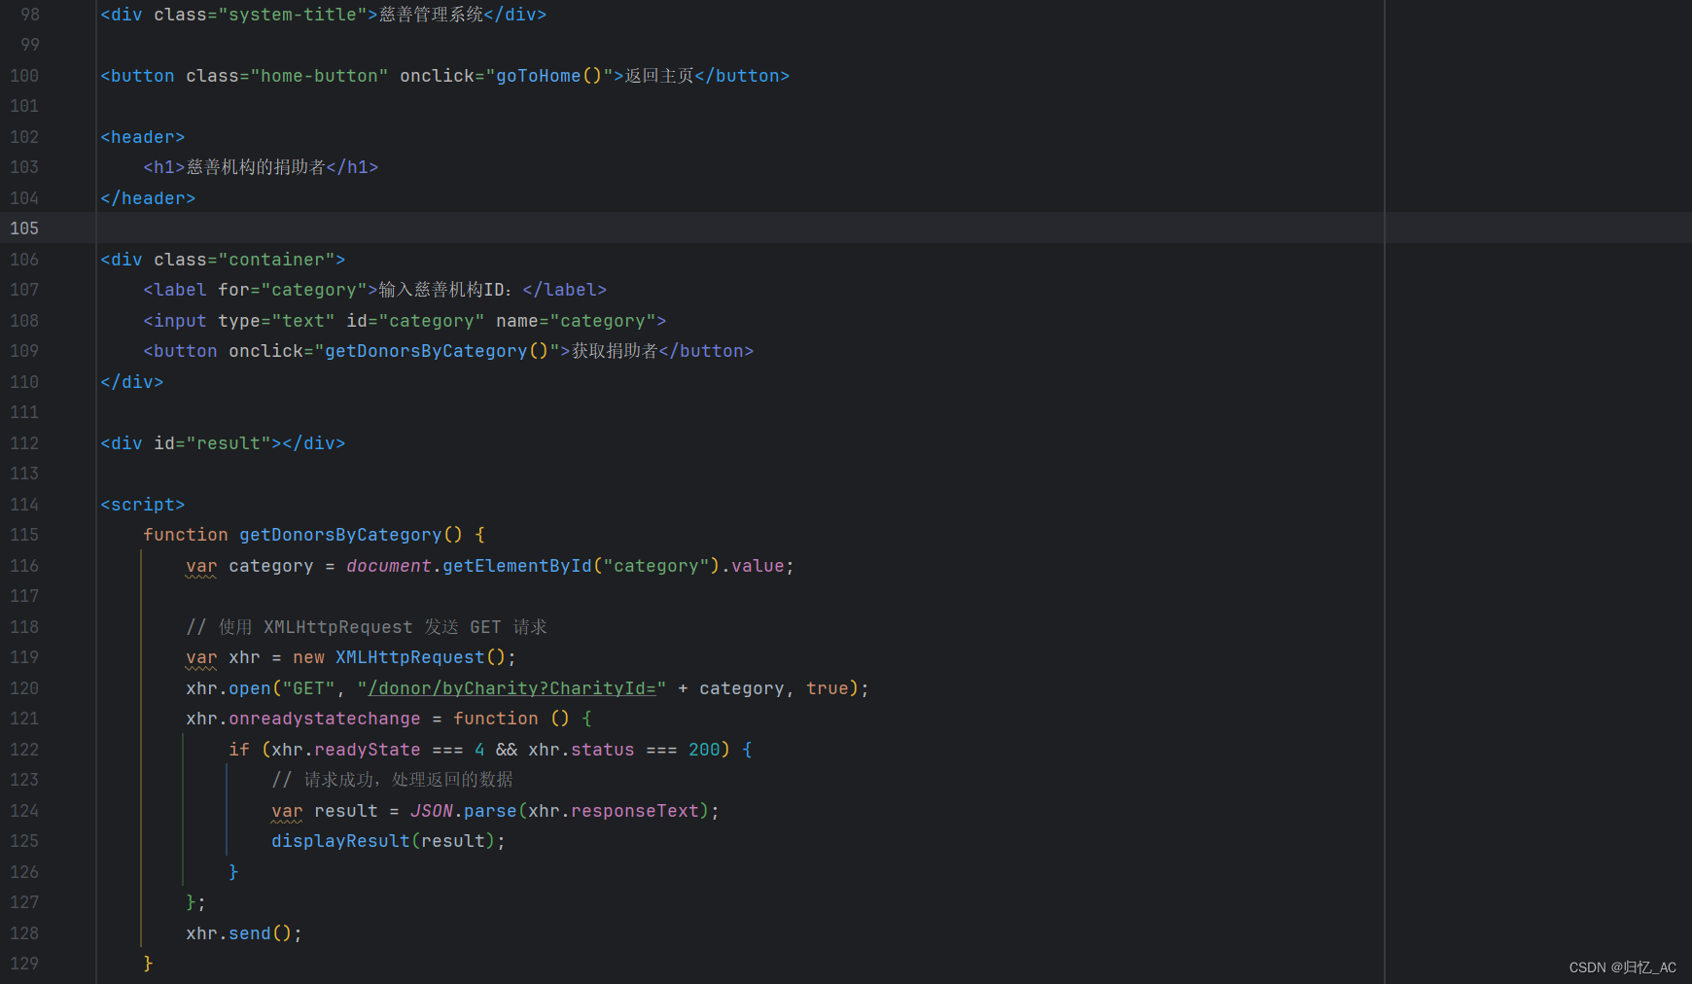Click the status code 200
Image resolution: width=1692 pixels, height=984 pixels.
click(704, 750)
